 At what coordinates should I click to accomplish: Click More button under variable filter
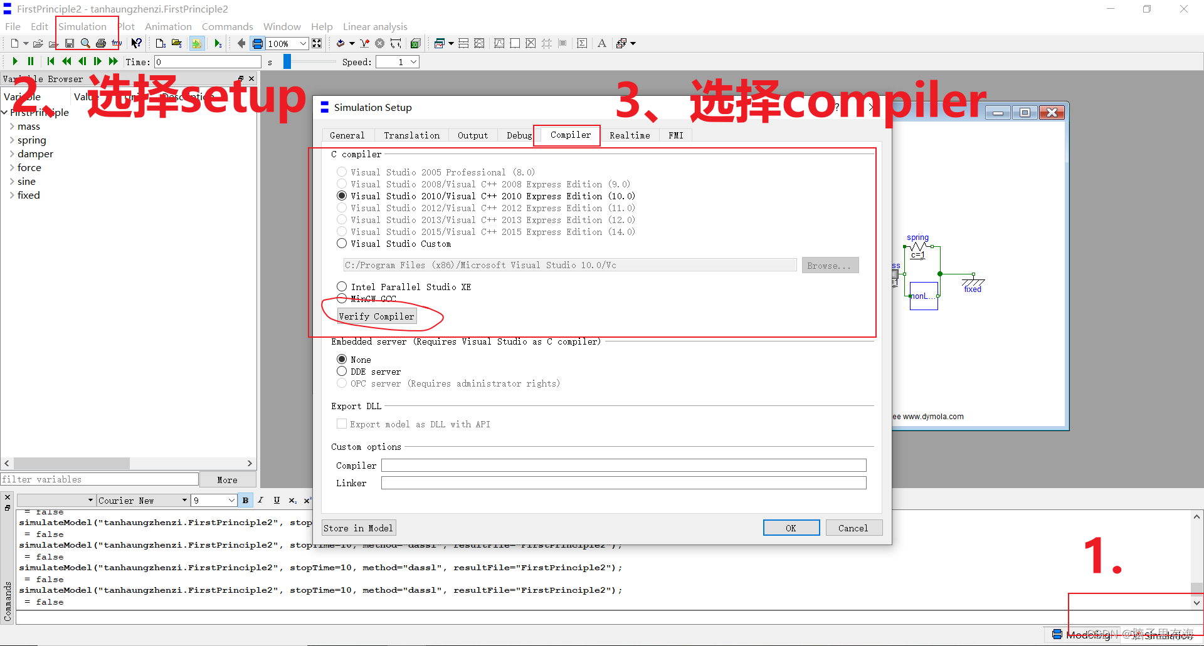228,480
